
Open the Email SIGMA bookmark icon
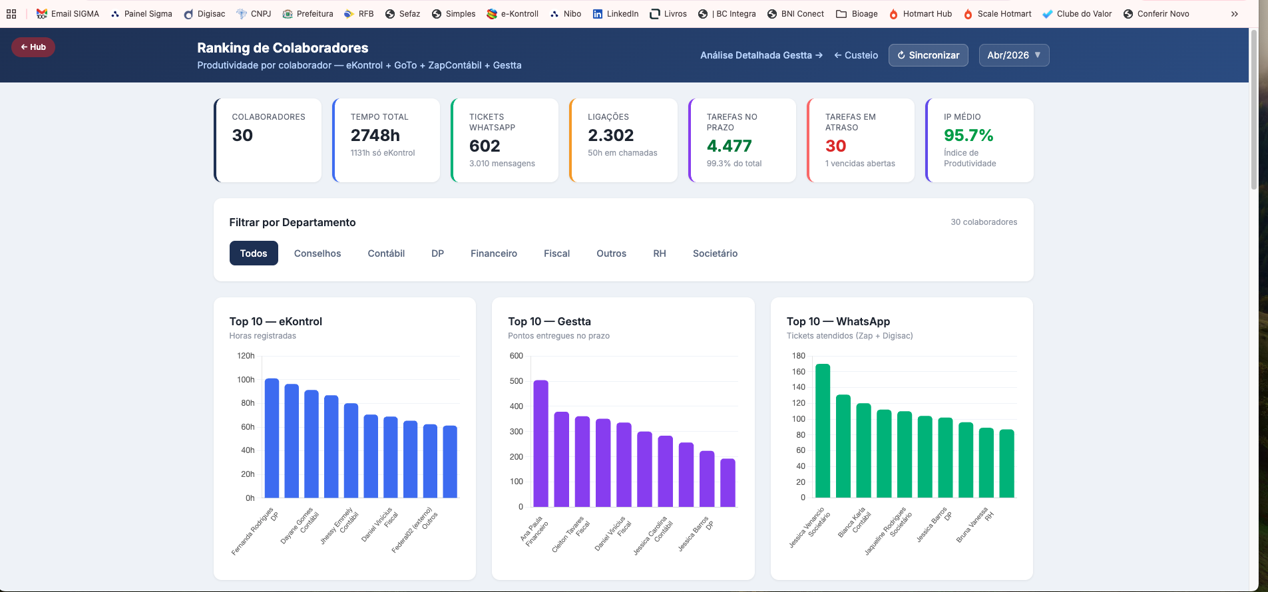pyautogui.click(x=42, y=13)
